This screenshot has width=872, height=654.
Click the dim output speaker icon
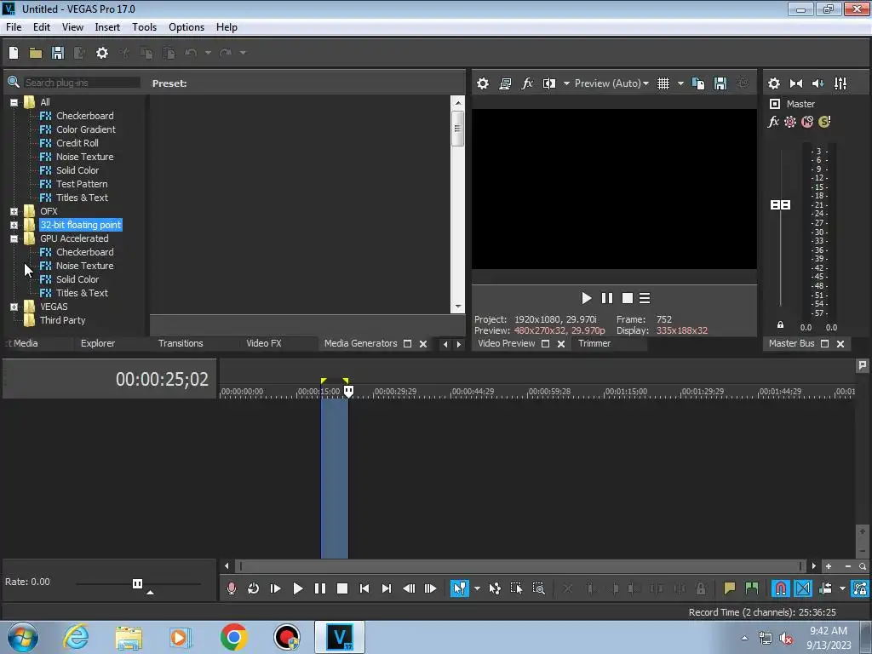[x=818, y=83]
